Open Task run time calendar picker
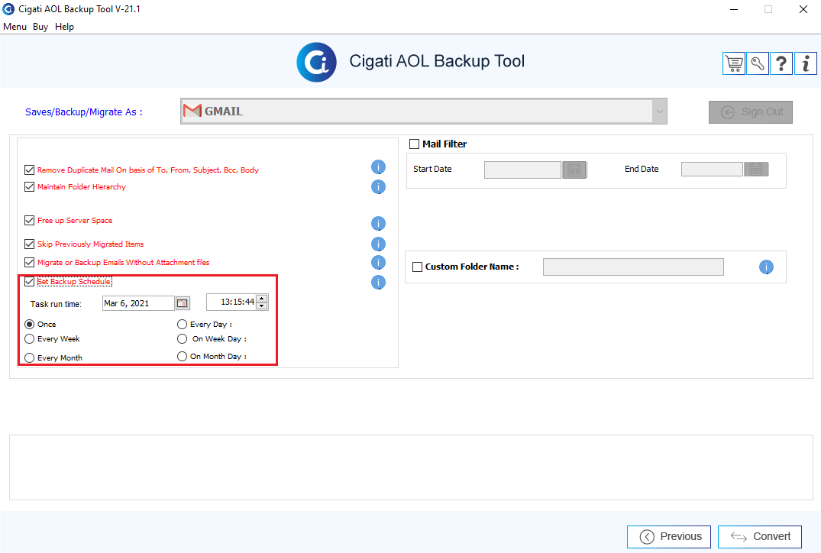 click(x=183, y=303)
